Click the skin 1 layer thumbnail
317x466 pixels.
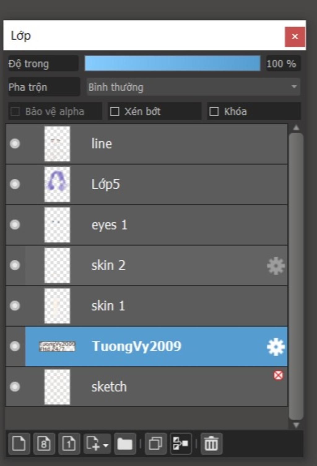(x=57, y=306)
